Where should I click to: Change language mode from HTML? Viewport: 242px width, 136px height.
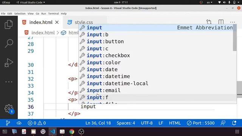(x=175, y=123)
